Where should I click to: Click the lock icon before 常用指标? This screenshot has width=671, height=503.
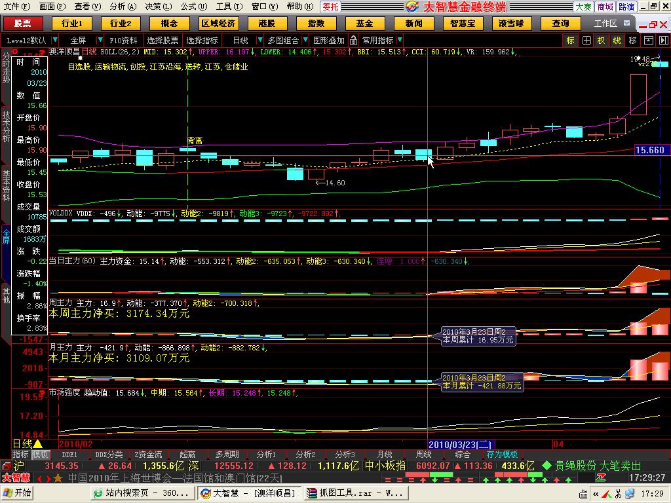tap(355, 40)
